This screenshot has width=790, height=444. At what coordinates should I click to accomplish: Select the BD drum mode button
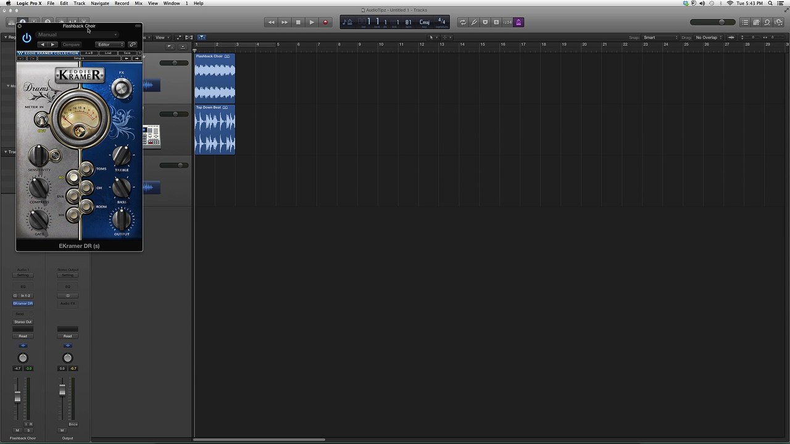73,178
